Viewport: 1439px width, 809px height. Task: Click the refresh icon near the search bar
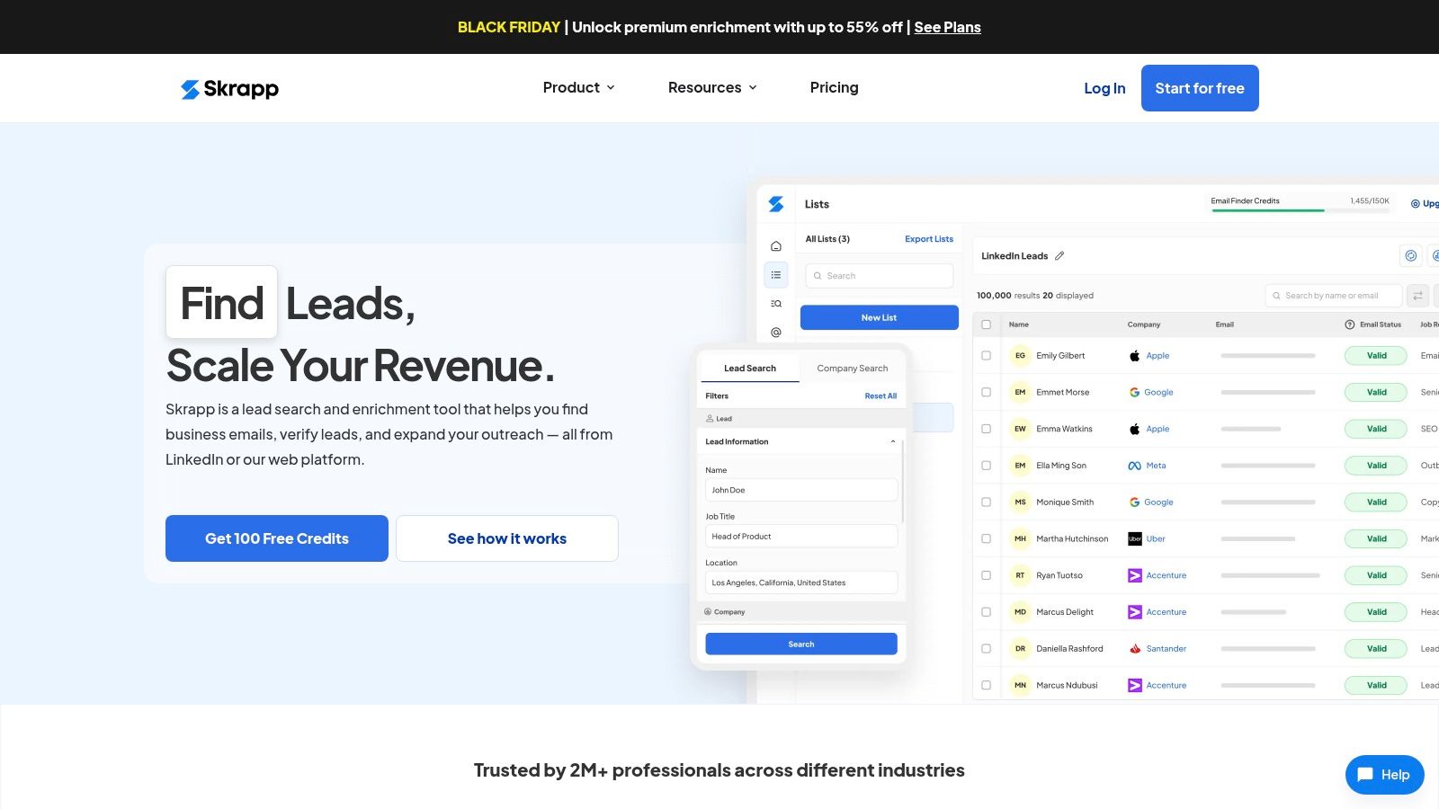[x=1417, y=295]
